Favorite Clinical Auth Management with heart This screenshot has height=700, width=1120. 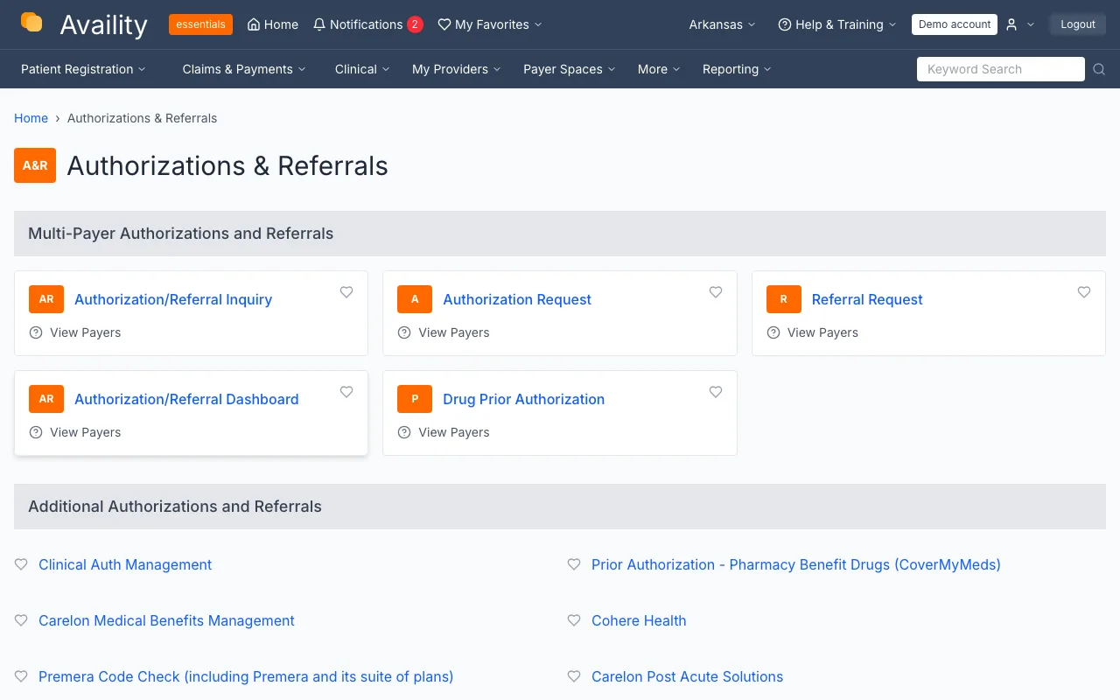(21, 564)
